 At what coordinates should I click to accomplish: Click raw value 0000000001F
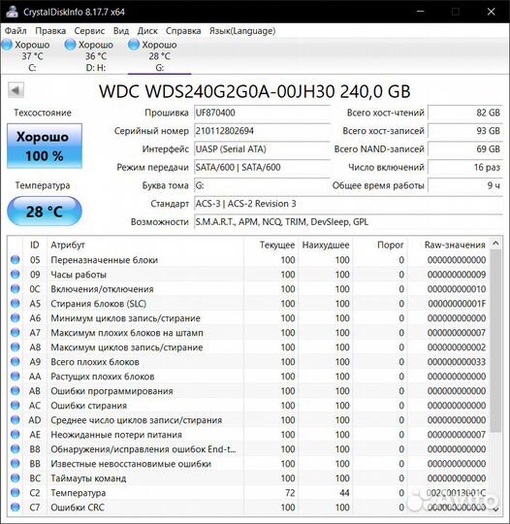pos(457,304)
